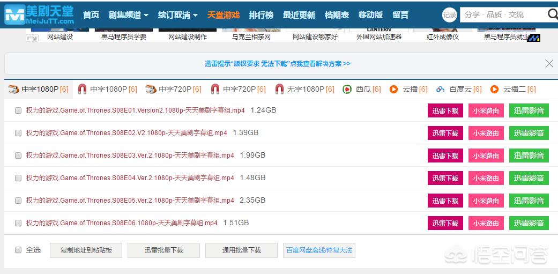This screenshot has width=558, height=274.
Task: Open the 外国网站加速器 ad link
Action: click(x=379, y=37)
